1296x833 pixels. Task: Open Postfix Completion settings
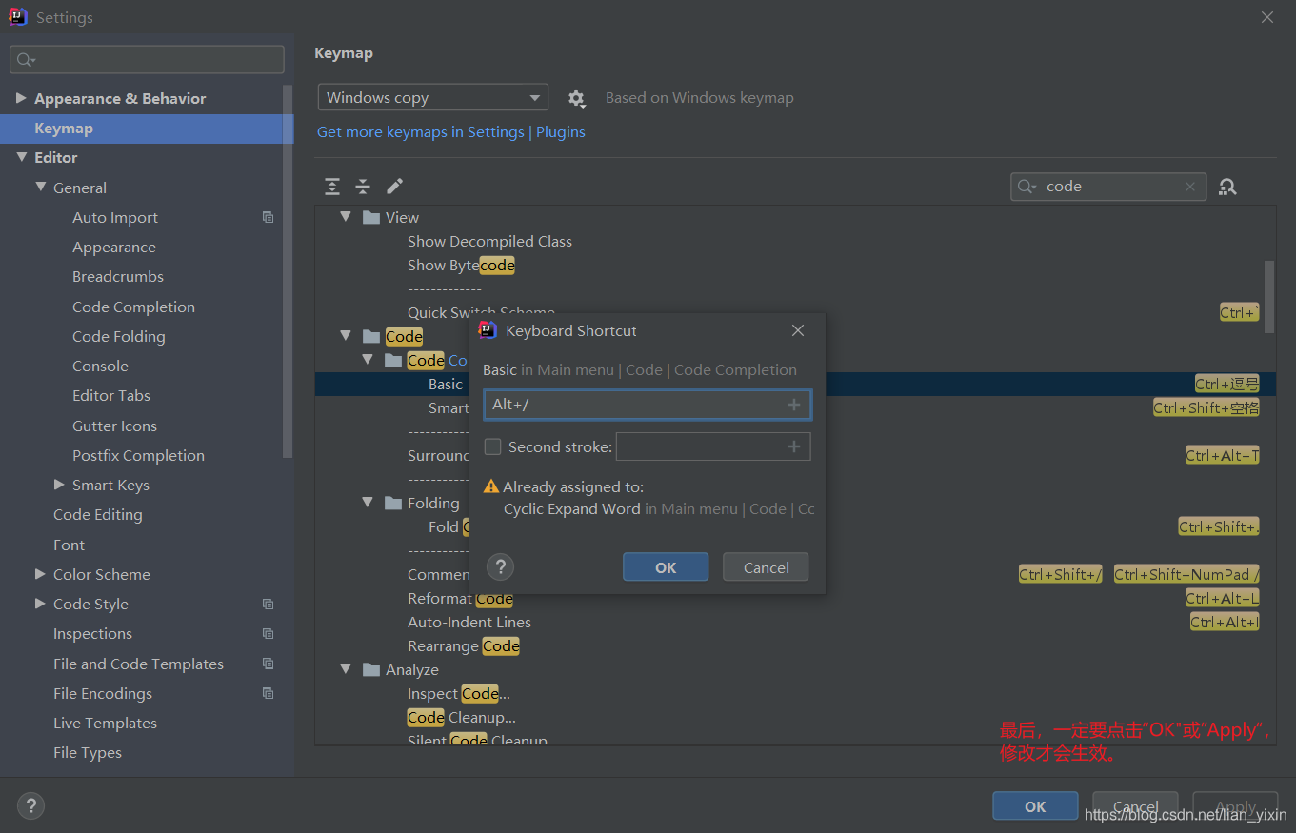[138, 455]
